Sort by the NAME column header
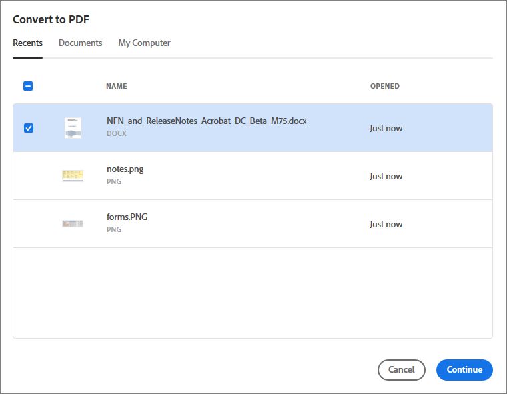507x394 pixels. (117, 86)
